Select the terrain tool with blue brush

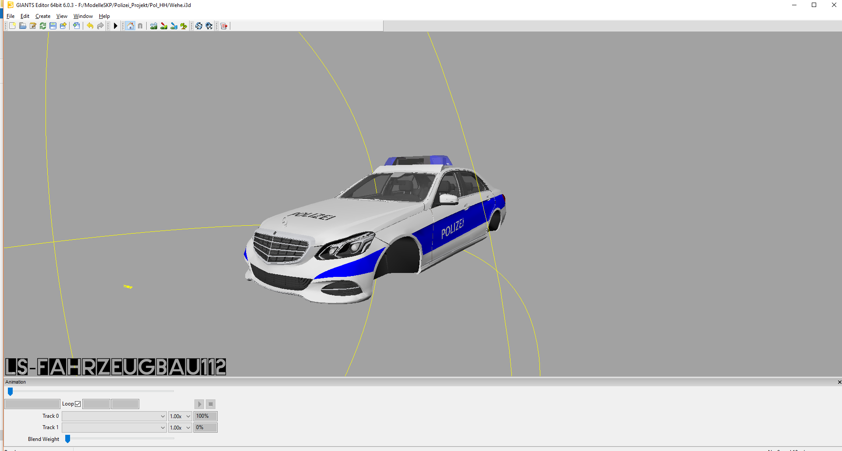174,26
